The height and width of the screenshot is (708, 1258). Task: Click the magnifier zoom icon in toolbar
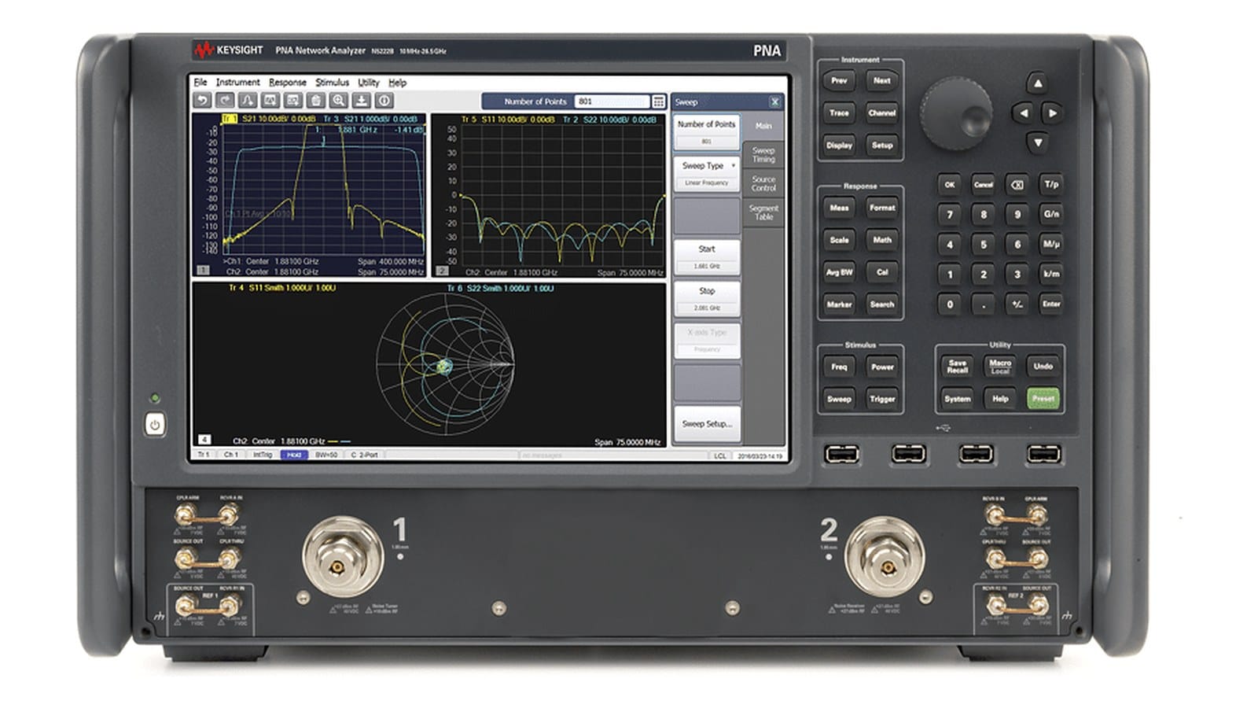[x=338, y=101]
